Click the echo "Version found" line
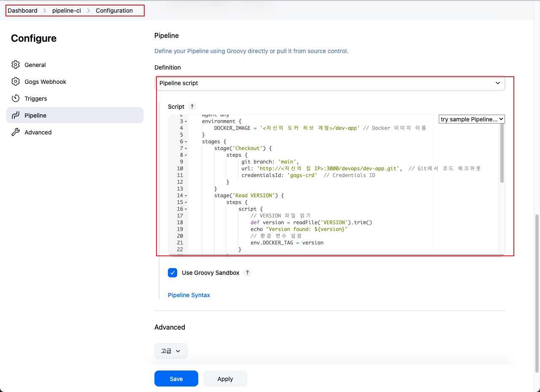Image resolution: width=540 pixels, height=392 pixels. pos(299,229)
